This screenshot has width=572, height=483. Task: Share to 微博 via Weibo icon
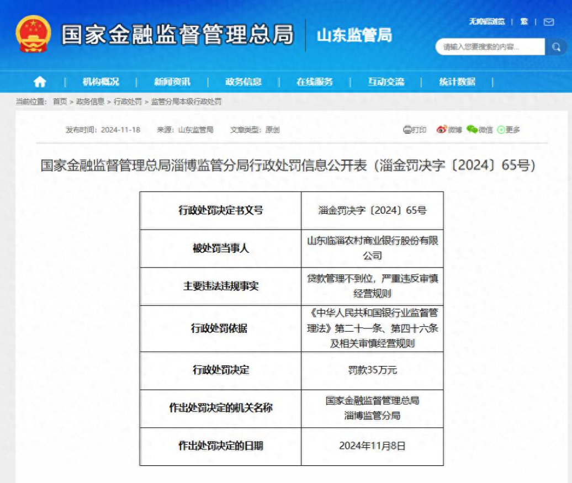(449, 130)
